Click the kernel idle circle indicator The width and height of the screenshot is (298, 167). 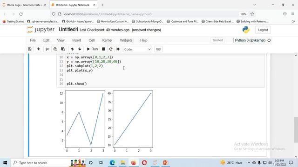[x=269, y=40]
